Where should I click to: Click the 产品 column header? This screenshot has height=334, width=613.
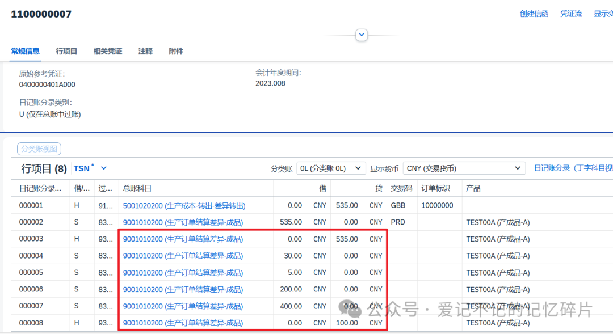click(473, 188)
